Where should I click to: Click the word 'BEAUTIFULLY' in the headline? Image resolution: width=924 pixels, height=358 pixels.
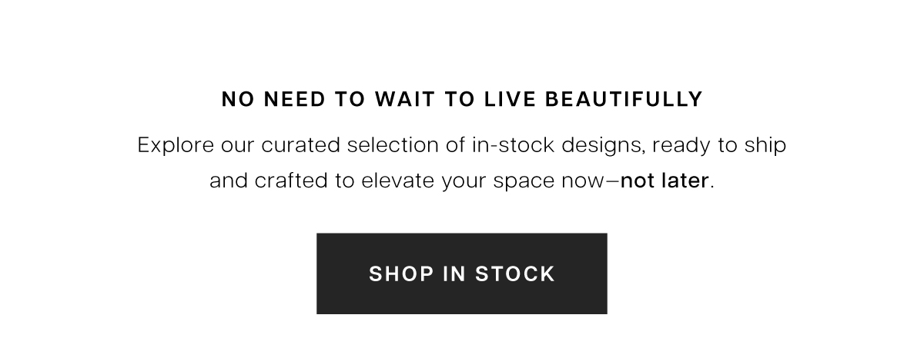tap(624, 100)
